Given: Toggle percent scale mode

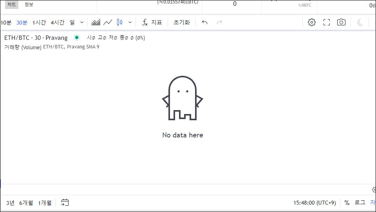Looking at the screenshot, I should [347, 203].
